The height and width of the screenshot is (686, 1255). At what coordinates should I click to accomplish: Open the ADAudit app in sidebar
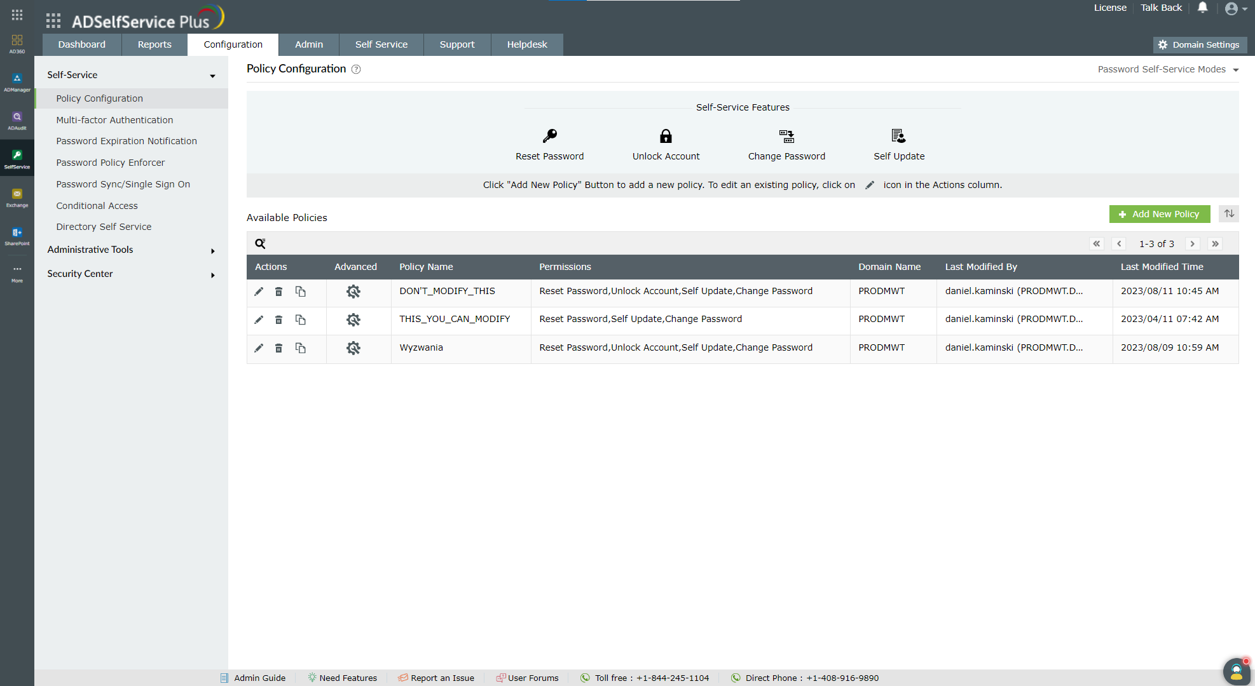click(17, 120)
